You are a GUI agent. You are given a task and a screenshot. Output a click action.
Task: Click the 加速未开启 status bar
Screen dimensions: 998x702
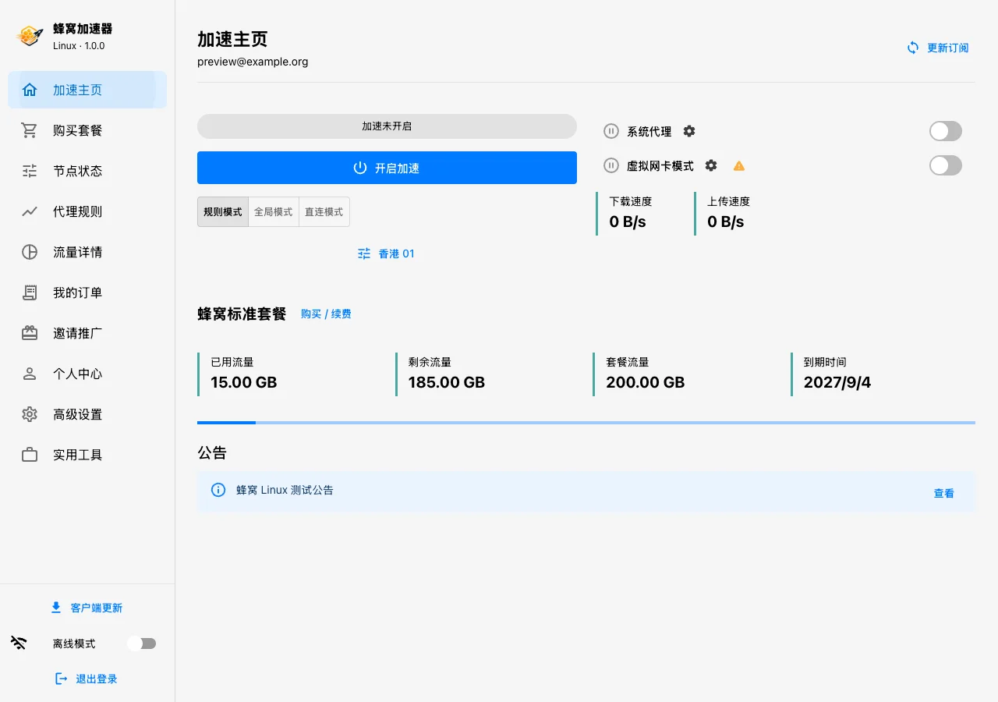tap(387, 126)
